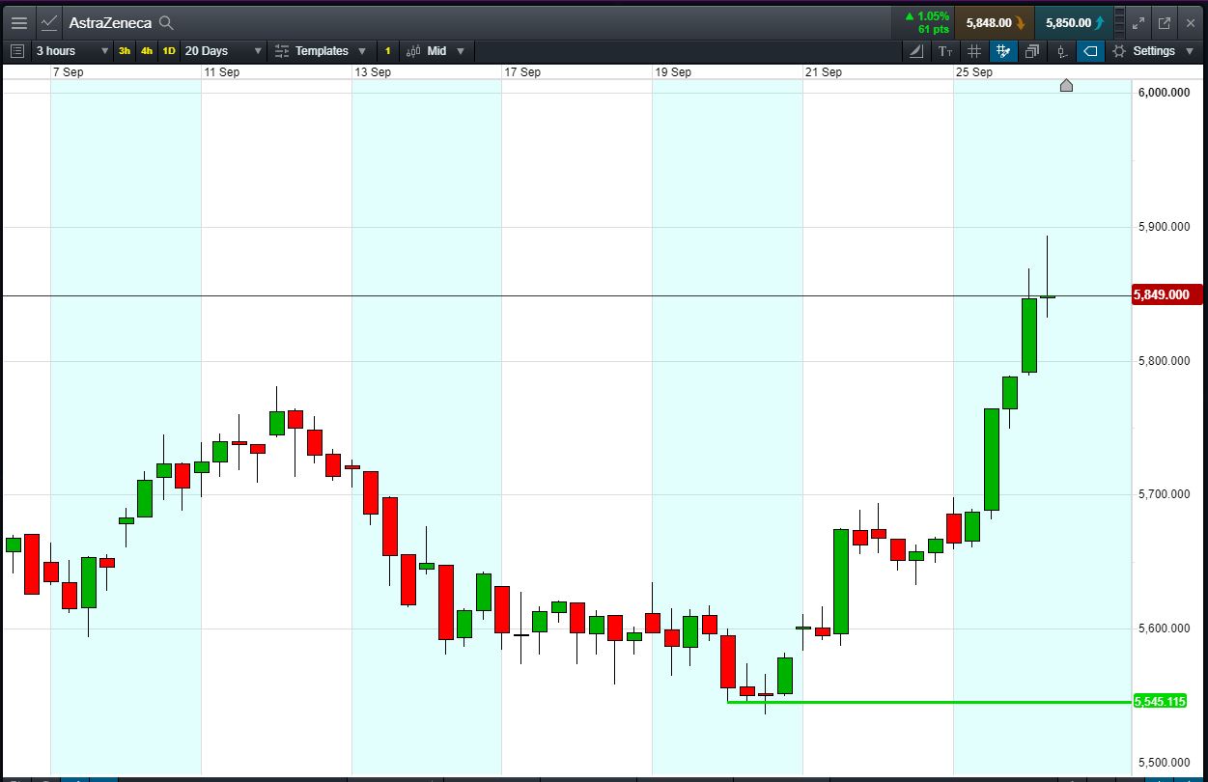Open the Settings menu
Viewport: 1208px width, 782px height.
pyautogui.click(x=1154, y=51)
